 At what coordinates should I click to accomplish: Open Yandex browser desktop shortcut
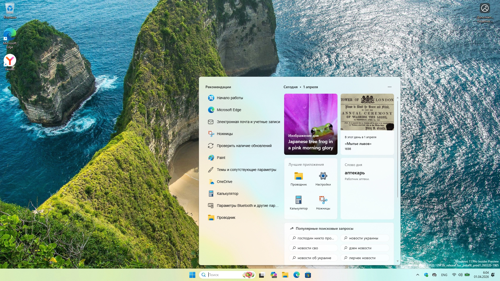[10, 62]
